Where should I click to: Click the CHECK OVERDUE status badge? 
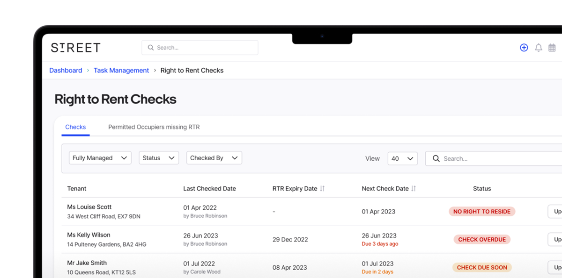click(x=482, y=240)
